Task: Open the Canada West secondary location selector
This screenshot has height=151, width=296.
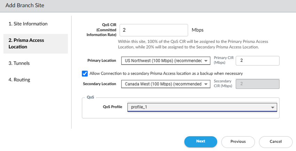Action: [x=165, y=84]
